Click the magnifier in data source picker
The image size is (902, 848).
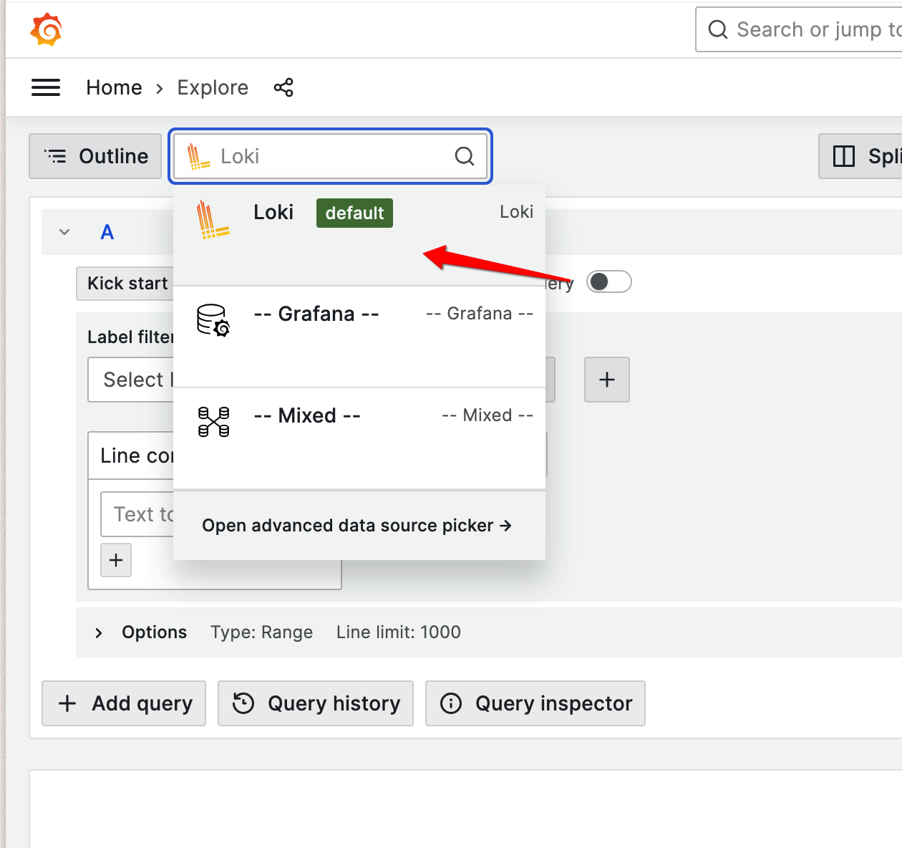point(465,156)
